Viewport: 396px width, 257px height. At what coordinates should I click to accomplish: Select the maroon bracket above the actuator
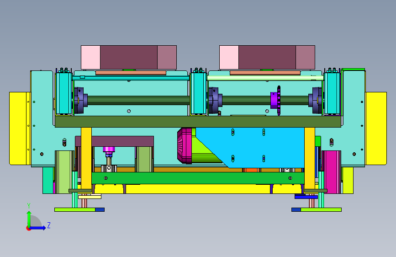point(114,141)
